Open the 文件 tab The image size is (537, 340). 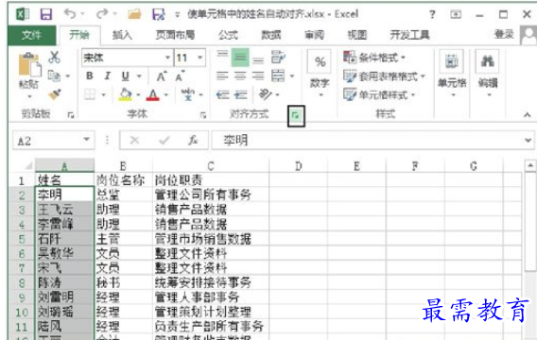[31, 35]
